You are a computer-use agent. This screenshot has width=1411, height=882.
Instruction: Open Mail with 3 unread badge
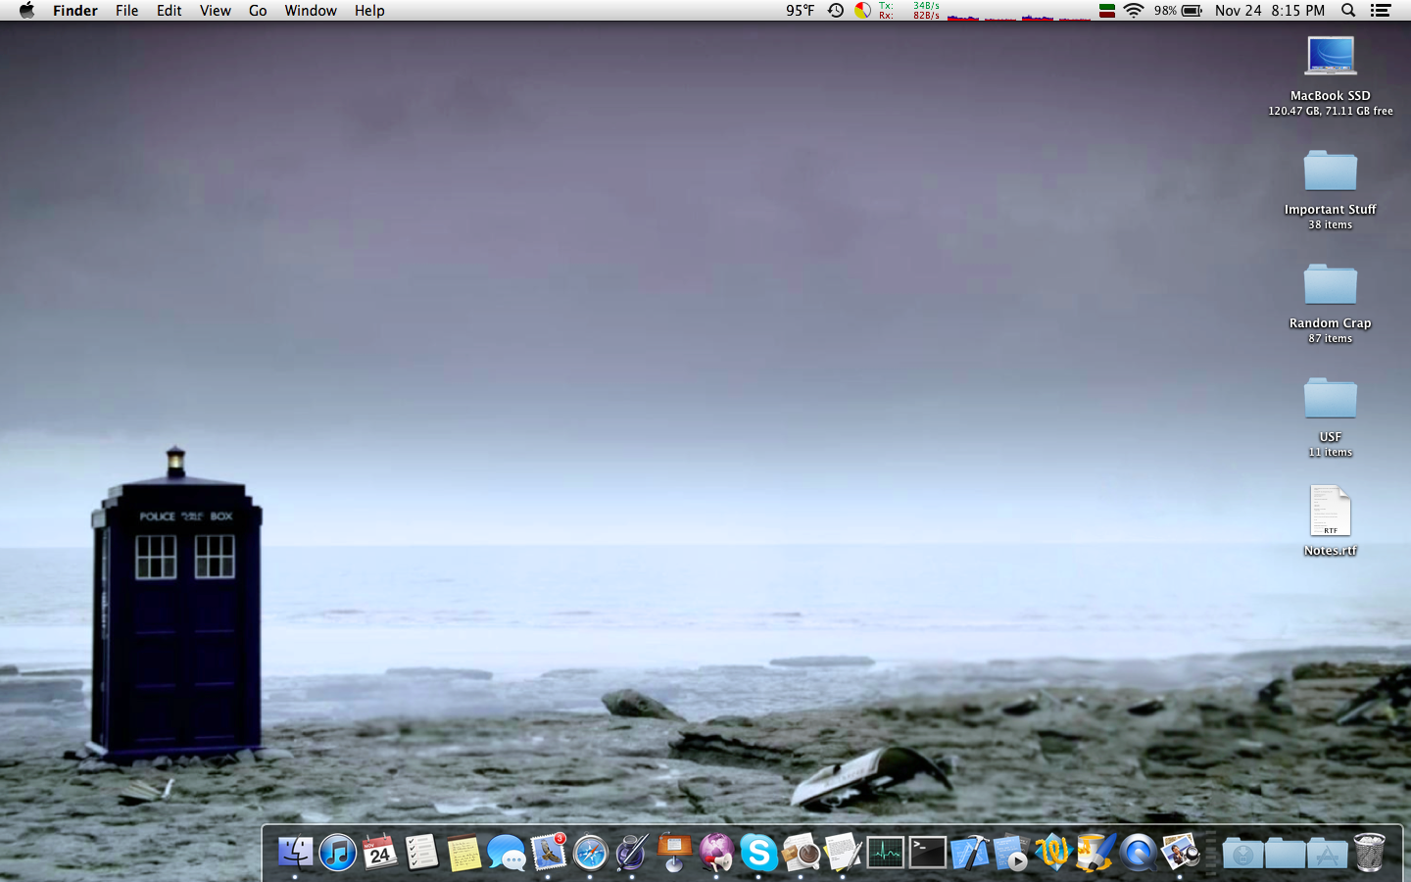[549, 852]
